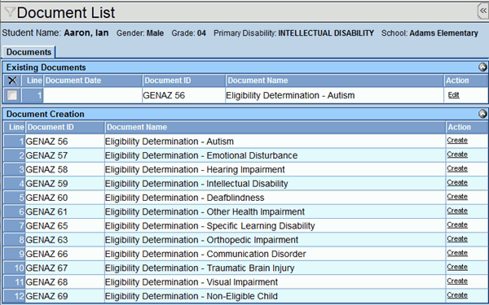This screenshot has height=305, width=489.
Task: Click 'Eligibility Determination - Orthopedic Impairment' name
Action: tap(202, 240)
